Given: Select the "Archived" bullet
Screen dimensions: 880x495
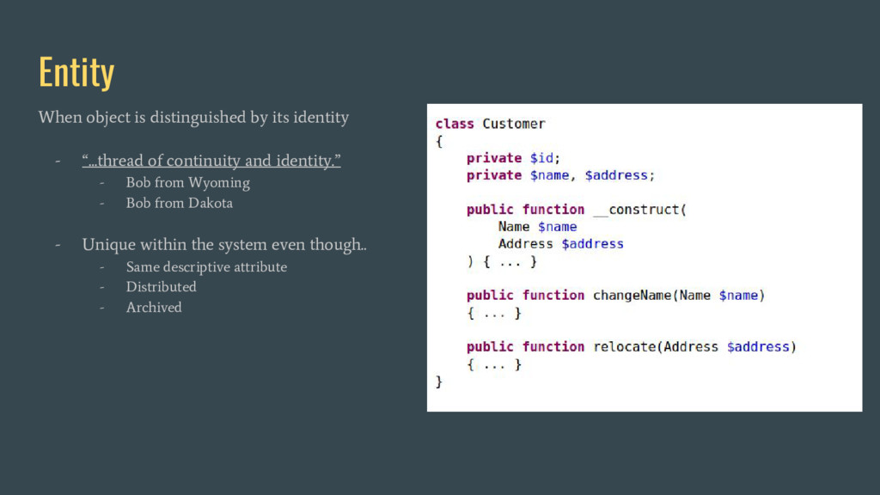Looking at the screenshot, I should click(x=154, y=308).
